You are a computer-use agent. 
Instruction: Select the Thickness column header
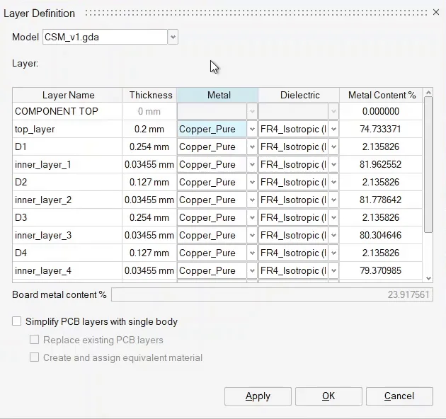coord(150,95)
